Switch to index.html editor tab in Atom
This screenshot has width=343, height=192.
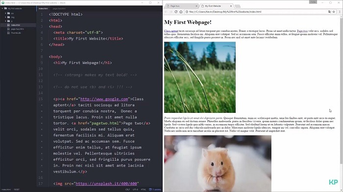pyautogui.click(x=43, y=8)
